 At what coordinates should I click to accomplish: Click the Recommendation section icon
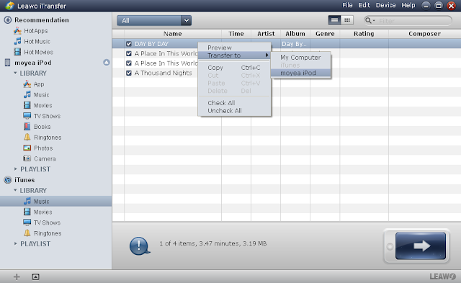[8, 20]
